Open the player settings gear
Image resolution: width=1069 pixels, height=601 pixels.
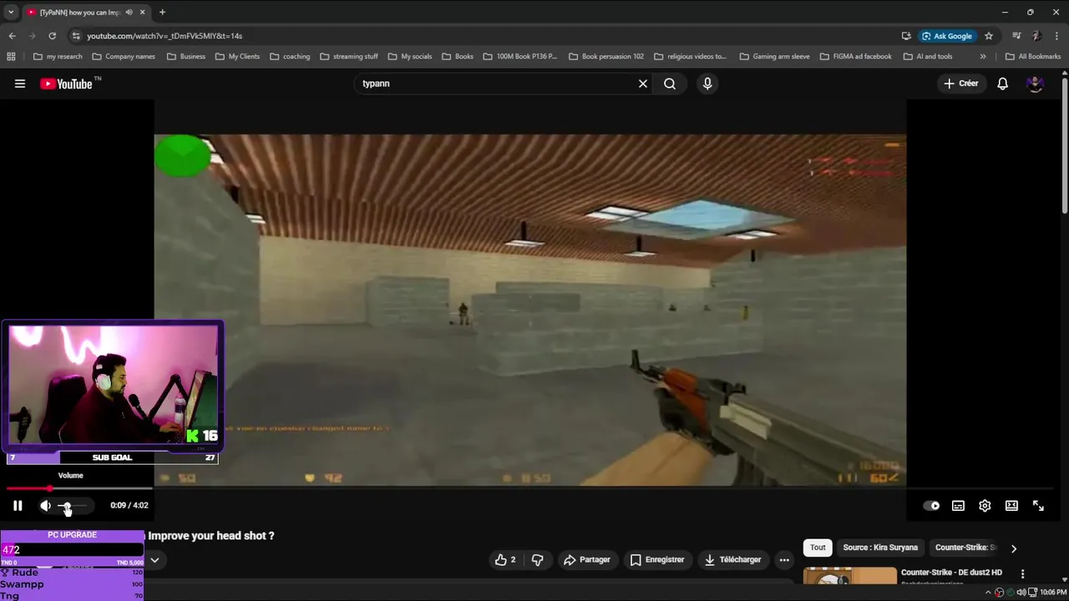(985, 505)
